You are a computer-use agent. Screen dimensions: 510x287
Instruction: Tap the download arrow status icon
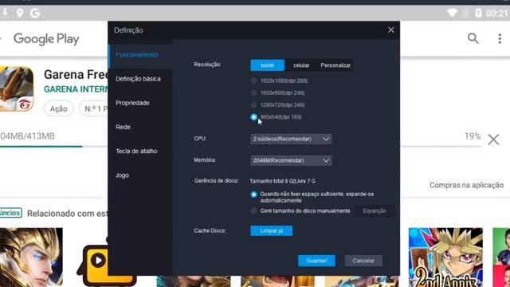click(5, 13)
